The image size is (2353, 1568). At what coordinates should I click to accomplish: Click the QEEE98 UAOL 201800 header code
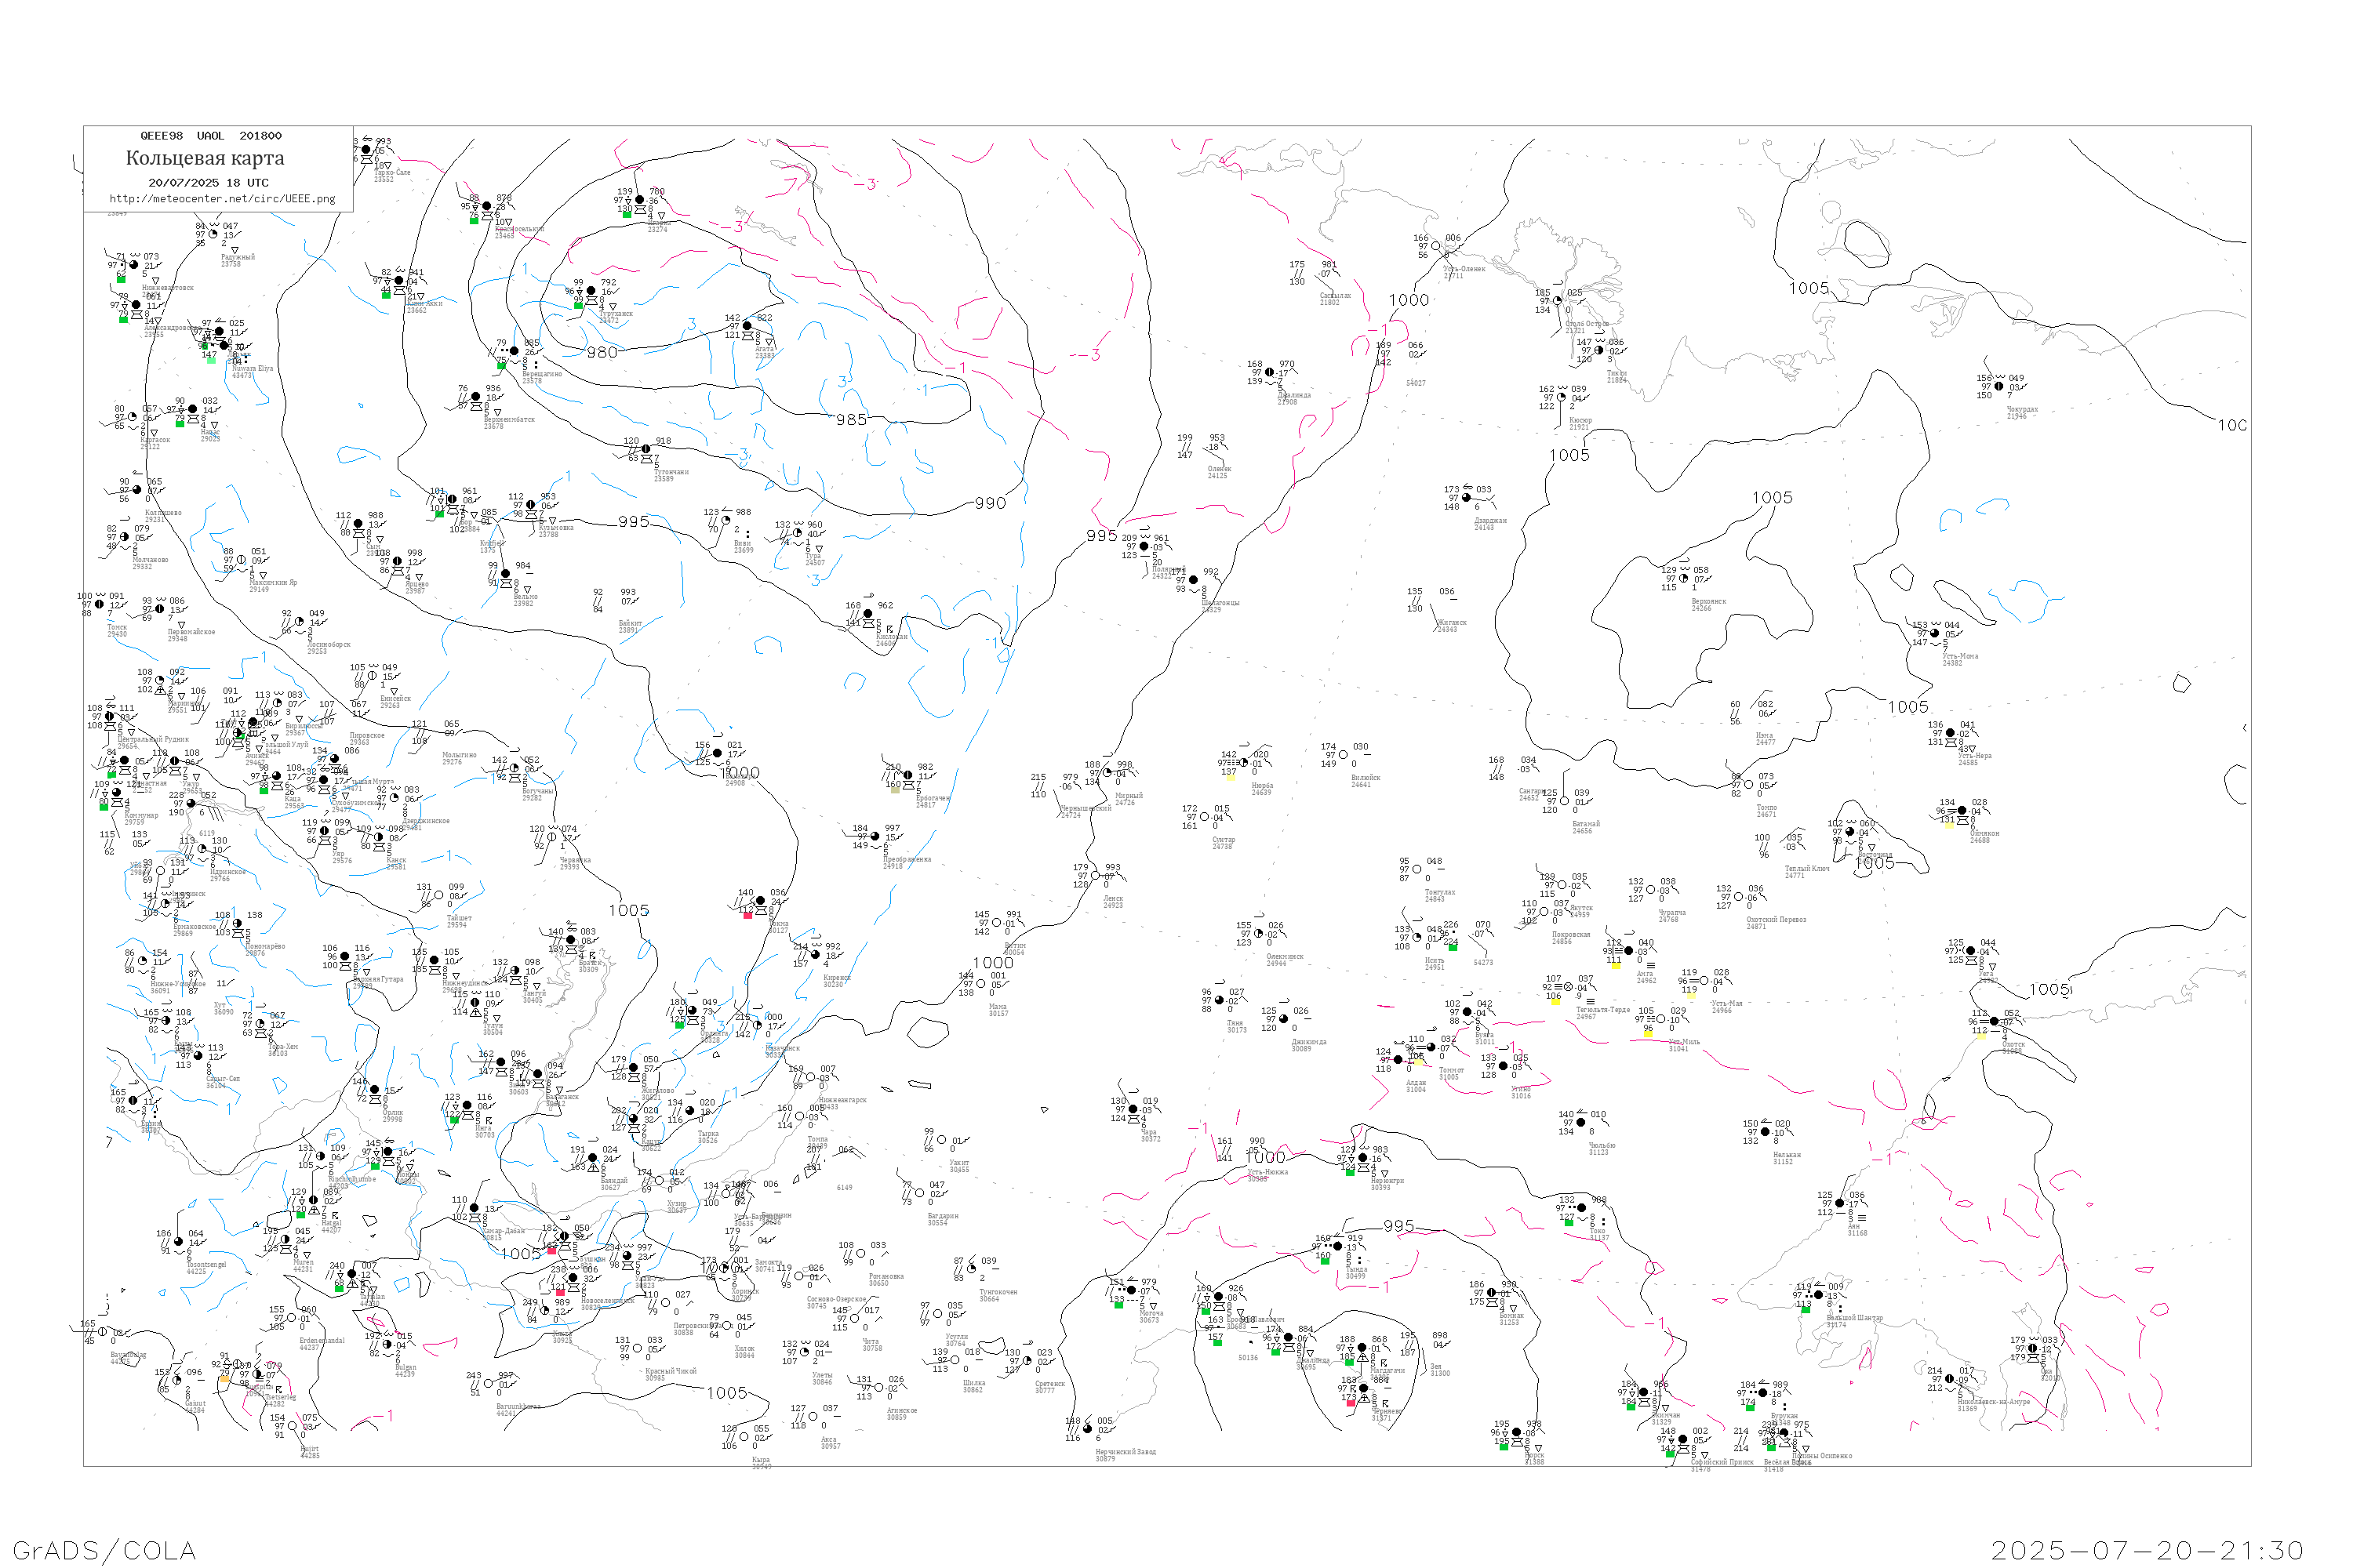click(x=210, y=136)
